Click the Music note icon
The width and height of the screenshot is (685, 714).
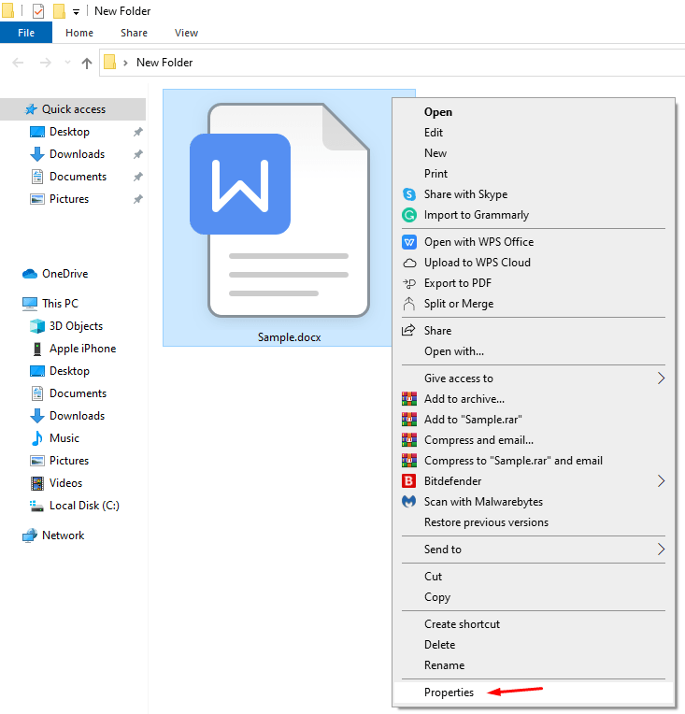click(x=36, y=438)
